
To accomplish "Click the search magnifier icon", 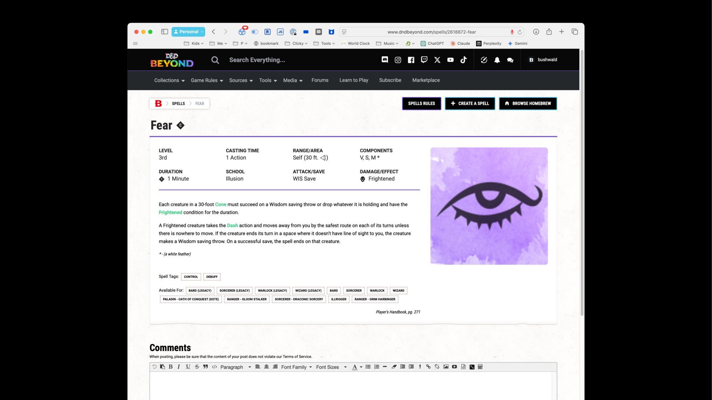I will pos(215,60).
